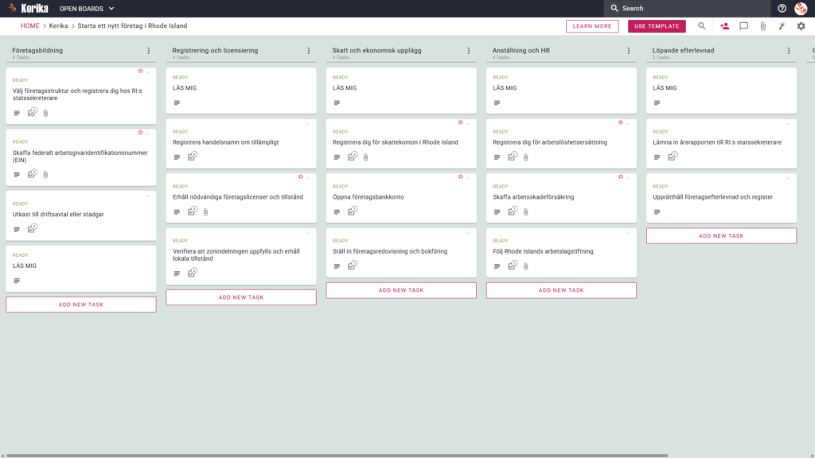Viewport: 815px width, 458px height.
Task: Open board attachments paperclip icon
Action: point(763,26)
